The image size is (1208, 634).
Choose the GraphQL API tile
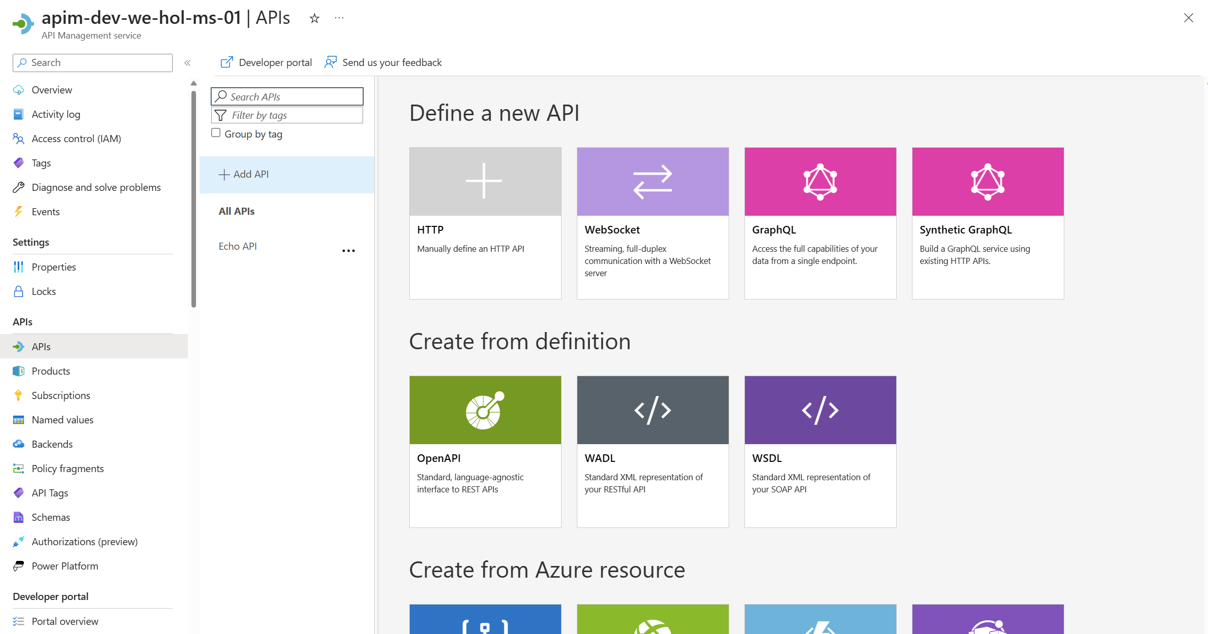pos(820,223)
